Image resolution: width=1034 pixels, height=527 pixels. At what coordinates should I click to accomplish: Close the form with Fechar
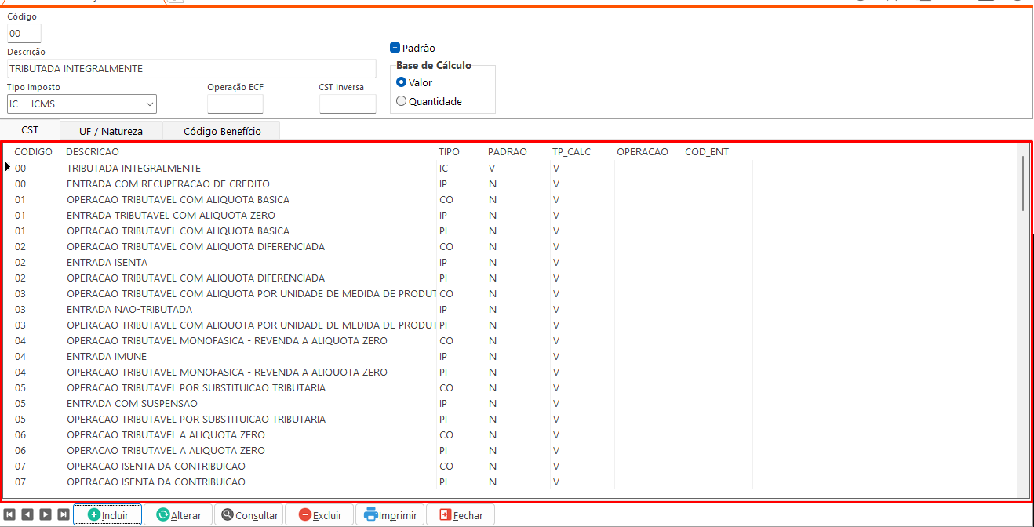click(461, 515)
